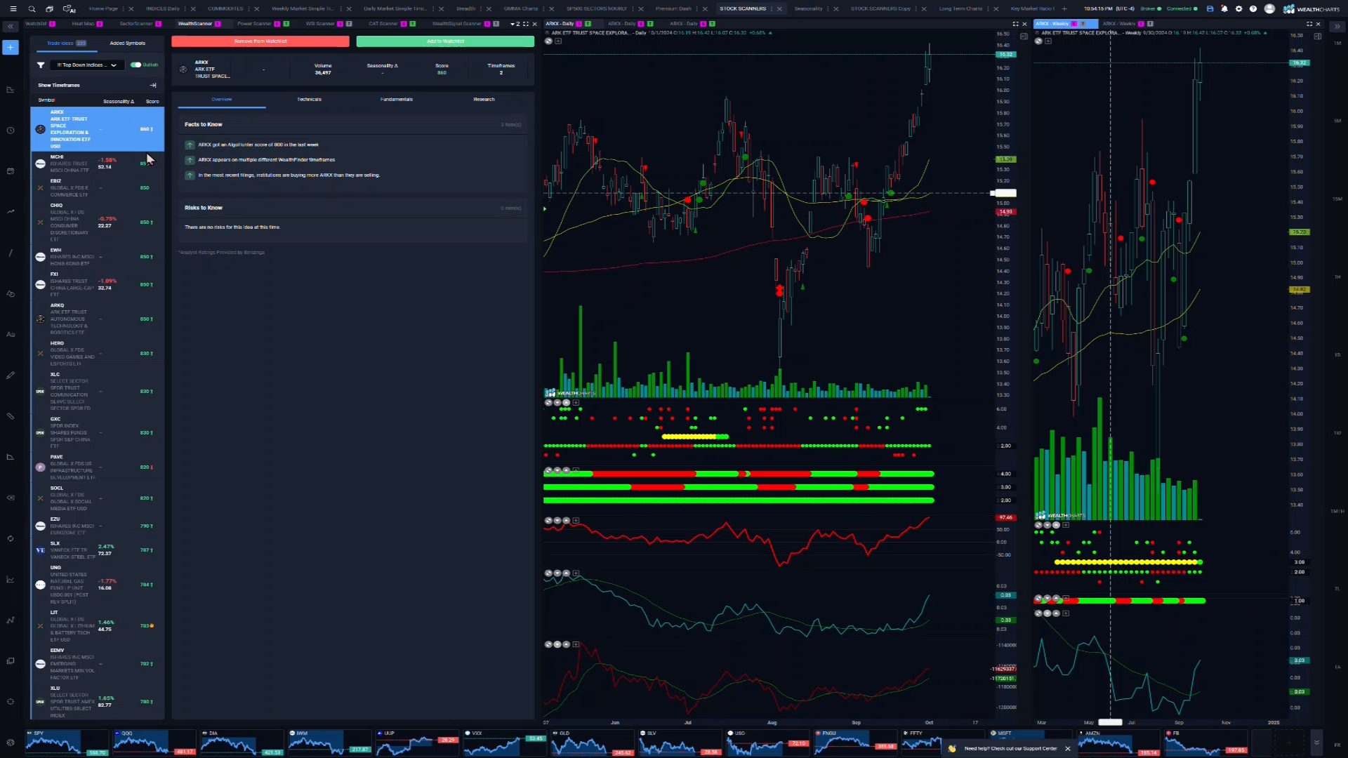
Task: Add a new workspace tab with plus
Action: click(1064, 9)
